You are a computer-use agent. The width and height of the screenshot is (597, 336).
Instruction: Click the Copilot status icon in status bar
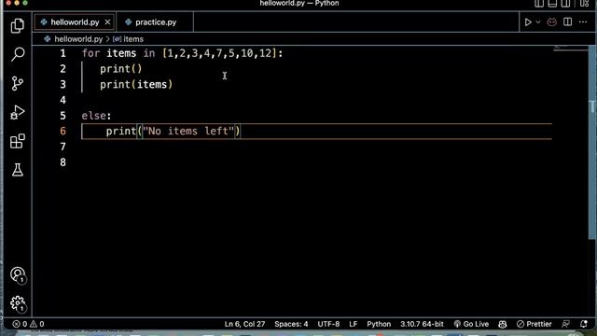[503, 324]
